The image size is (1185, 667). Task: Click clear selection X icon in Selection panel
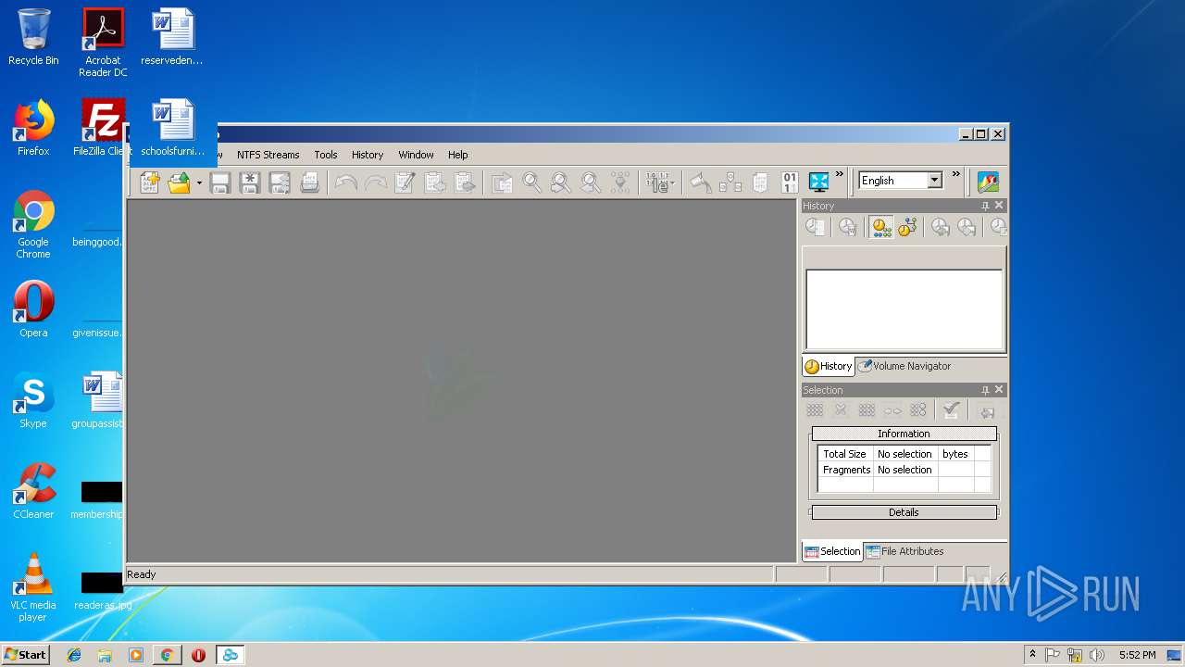[841, 410]
